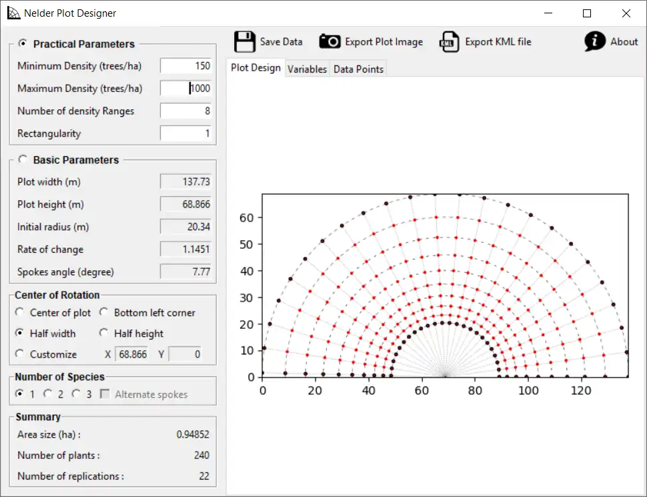Click the Export KML file icon
This screenshot has height=497, width=647.
tap(449, 41)
